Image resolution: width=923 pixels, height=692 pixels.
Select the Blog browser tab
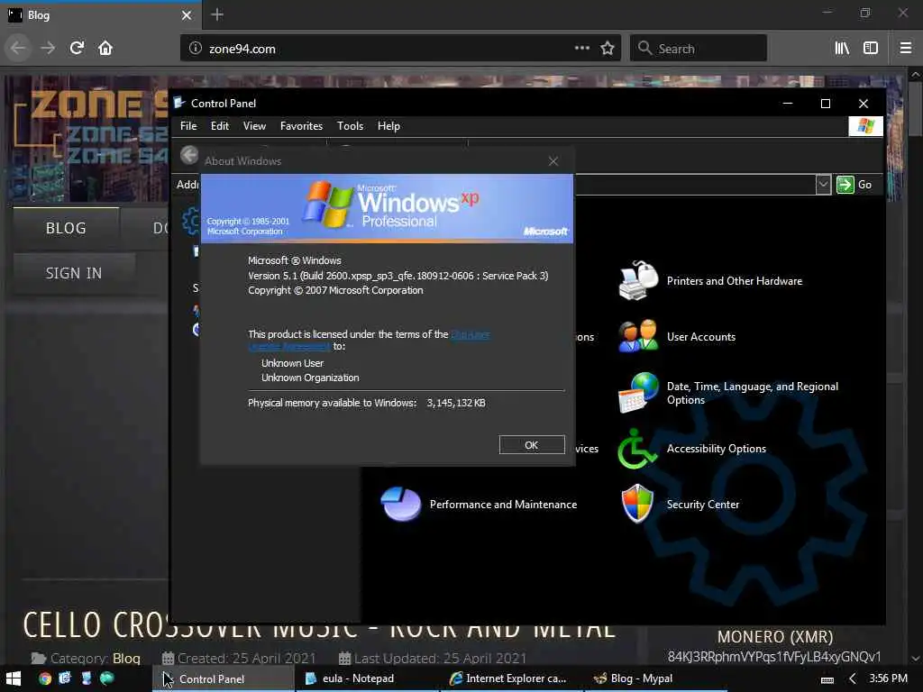point(100,14)
